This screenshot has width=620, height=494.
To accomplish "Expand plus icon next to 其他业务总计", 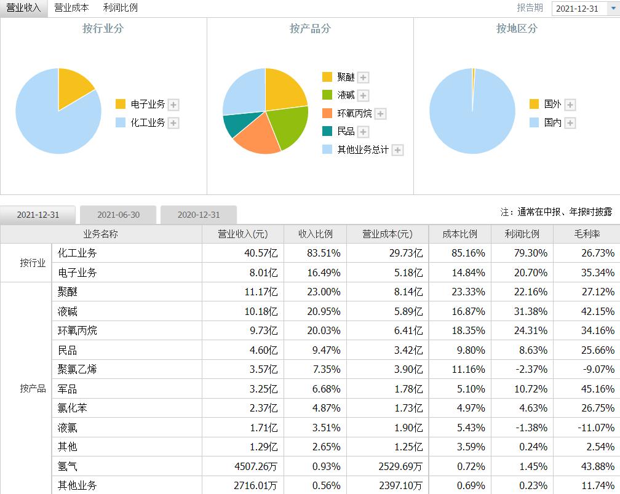I will click(398, 150).
